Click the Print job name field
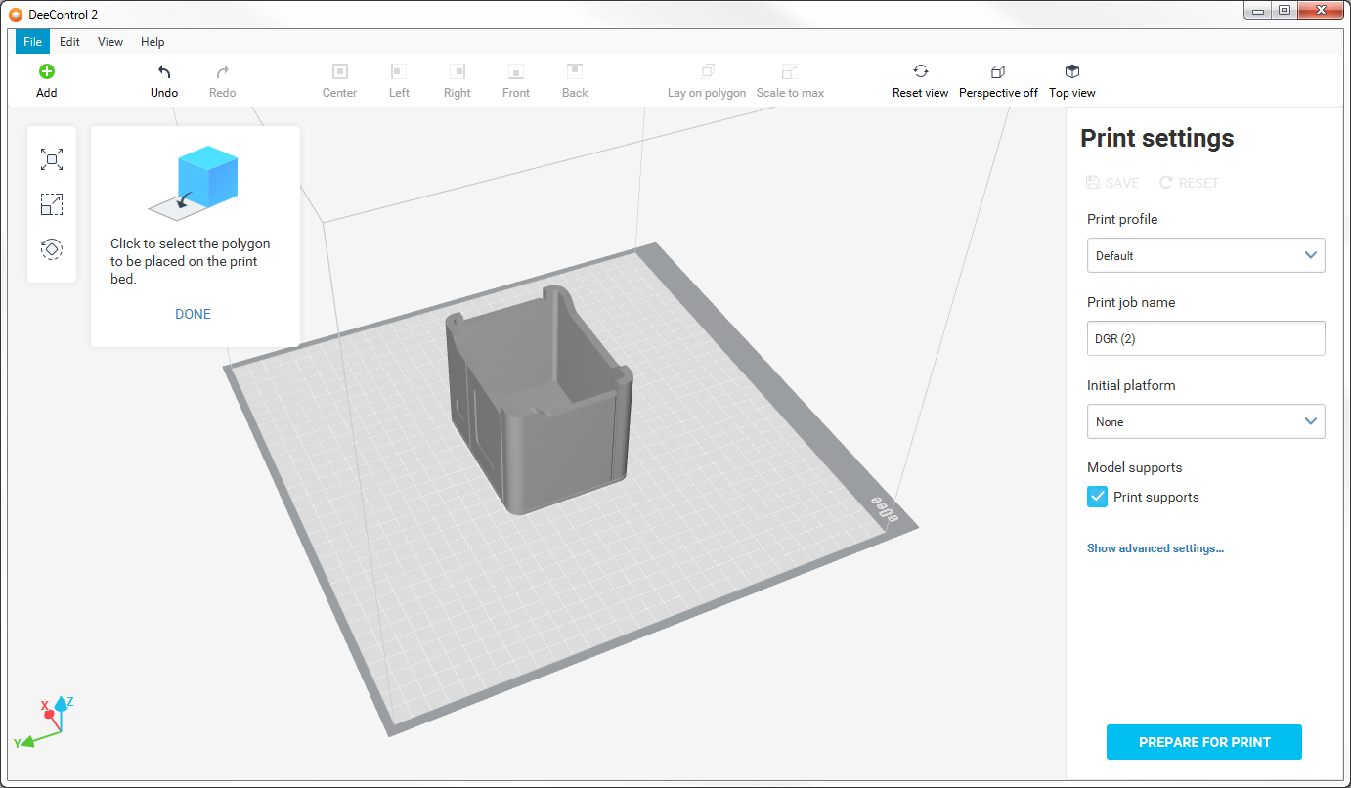Screen dimensions: 1351x788 [1205, 338]
